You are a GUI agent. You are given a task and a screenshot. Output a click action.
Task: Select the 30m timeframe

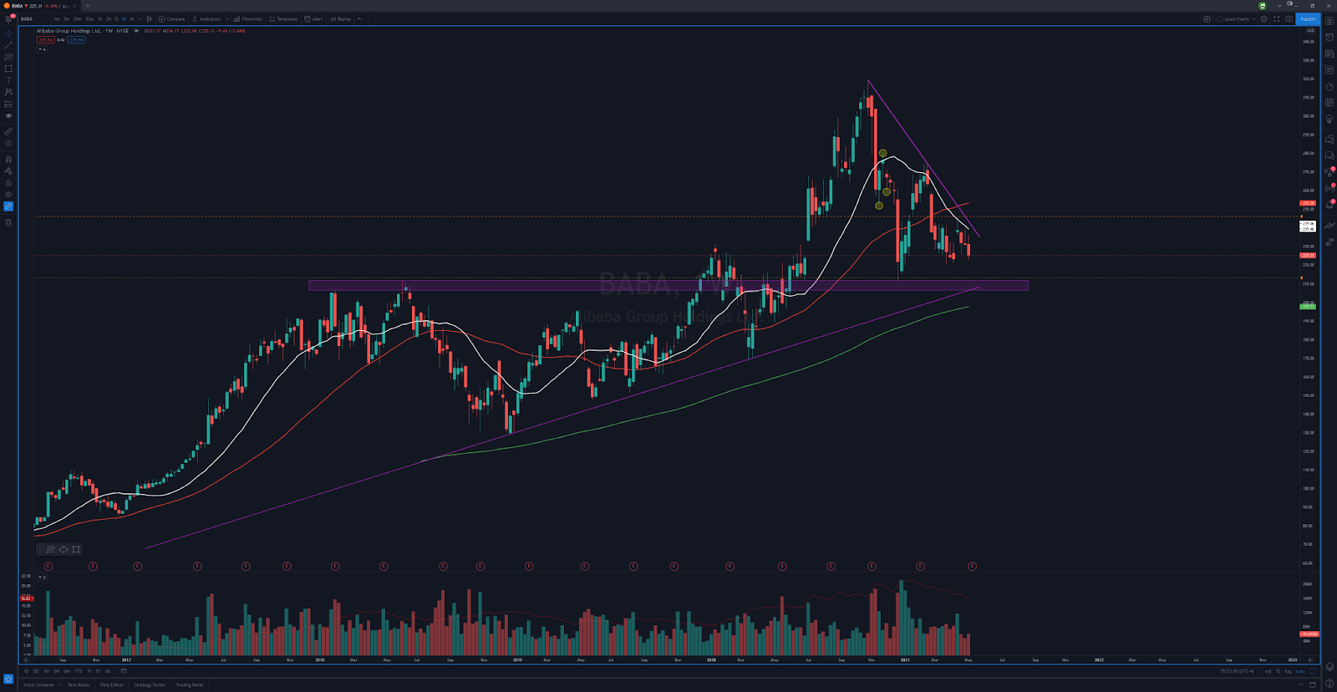(x=89, y=18)
